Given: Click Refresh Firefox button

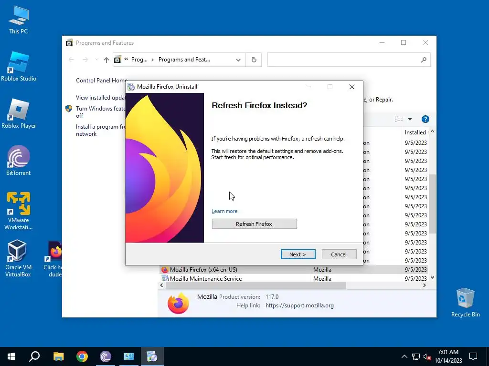Looking at the screenshot, I should [254, 224].
